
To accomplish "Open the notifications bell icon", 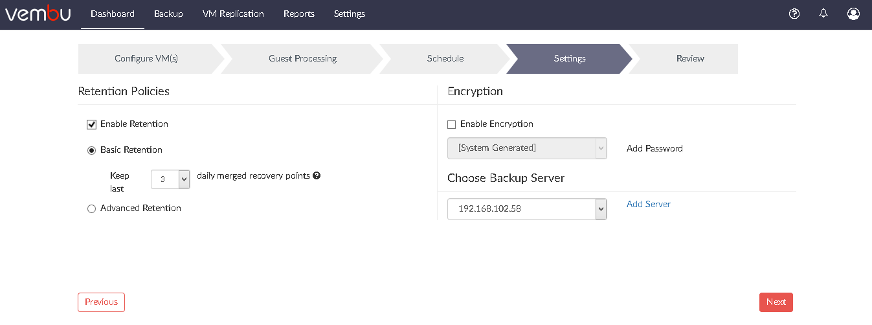I will pyautogui.click(x=823, y=14).
